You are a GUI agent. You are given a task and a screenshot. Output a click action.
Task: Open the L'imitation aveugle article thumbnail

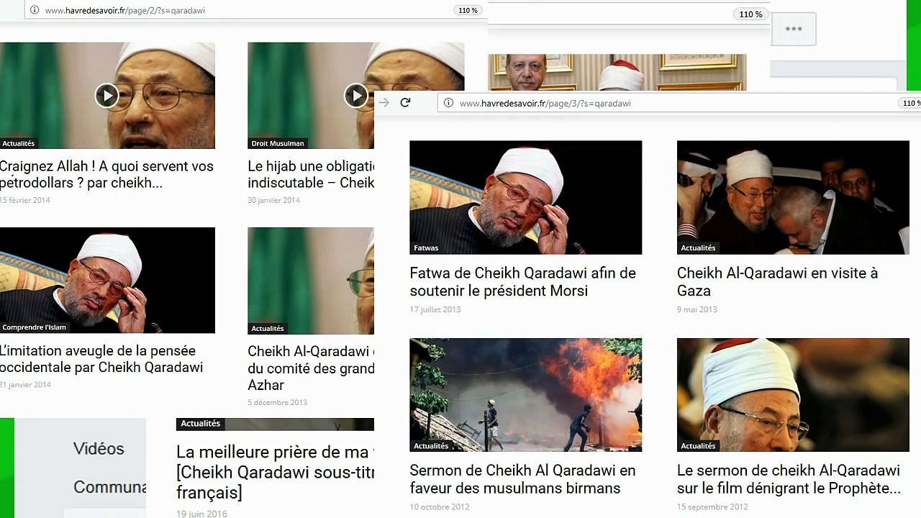(x=107, y=281)
